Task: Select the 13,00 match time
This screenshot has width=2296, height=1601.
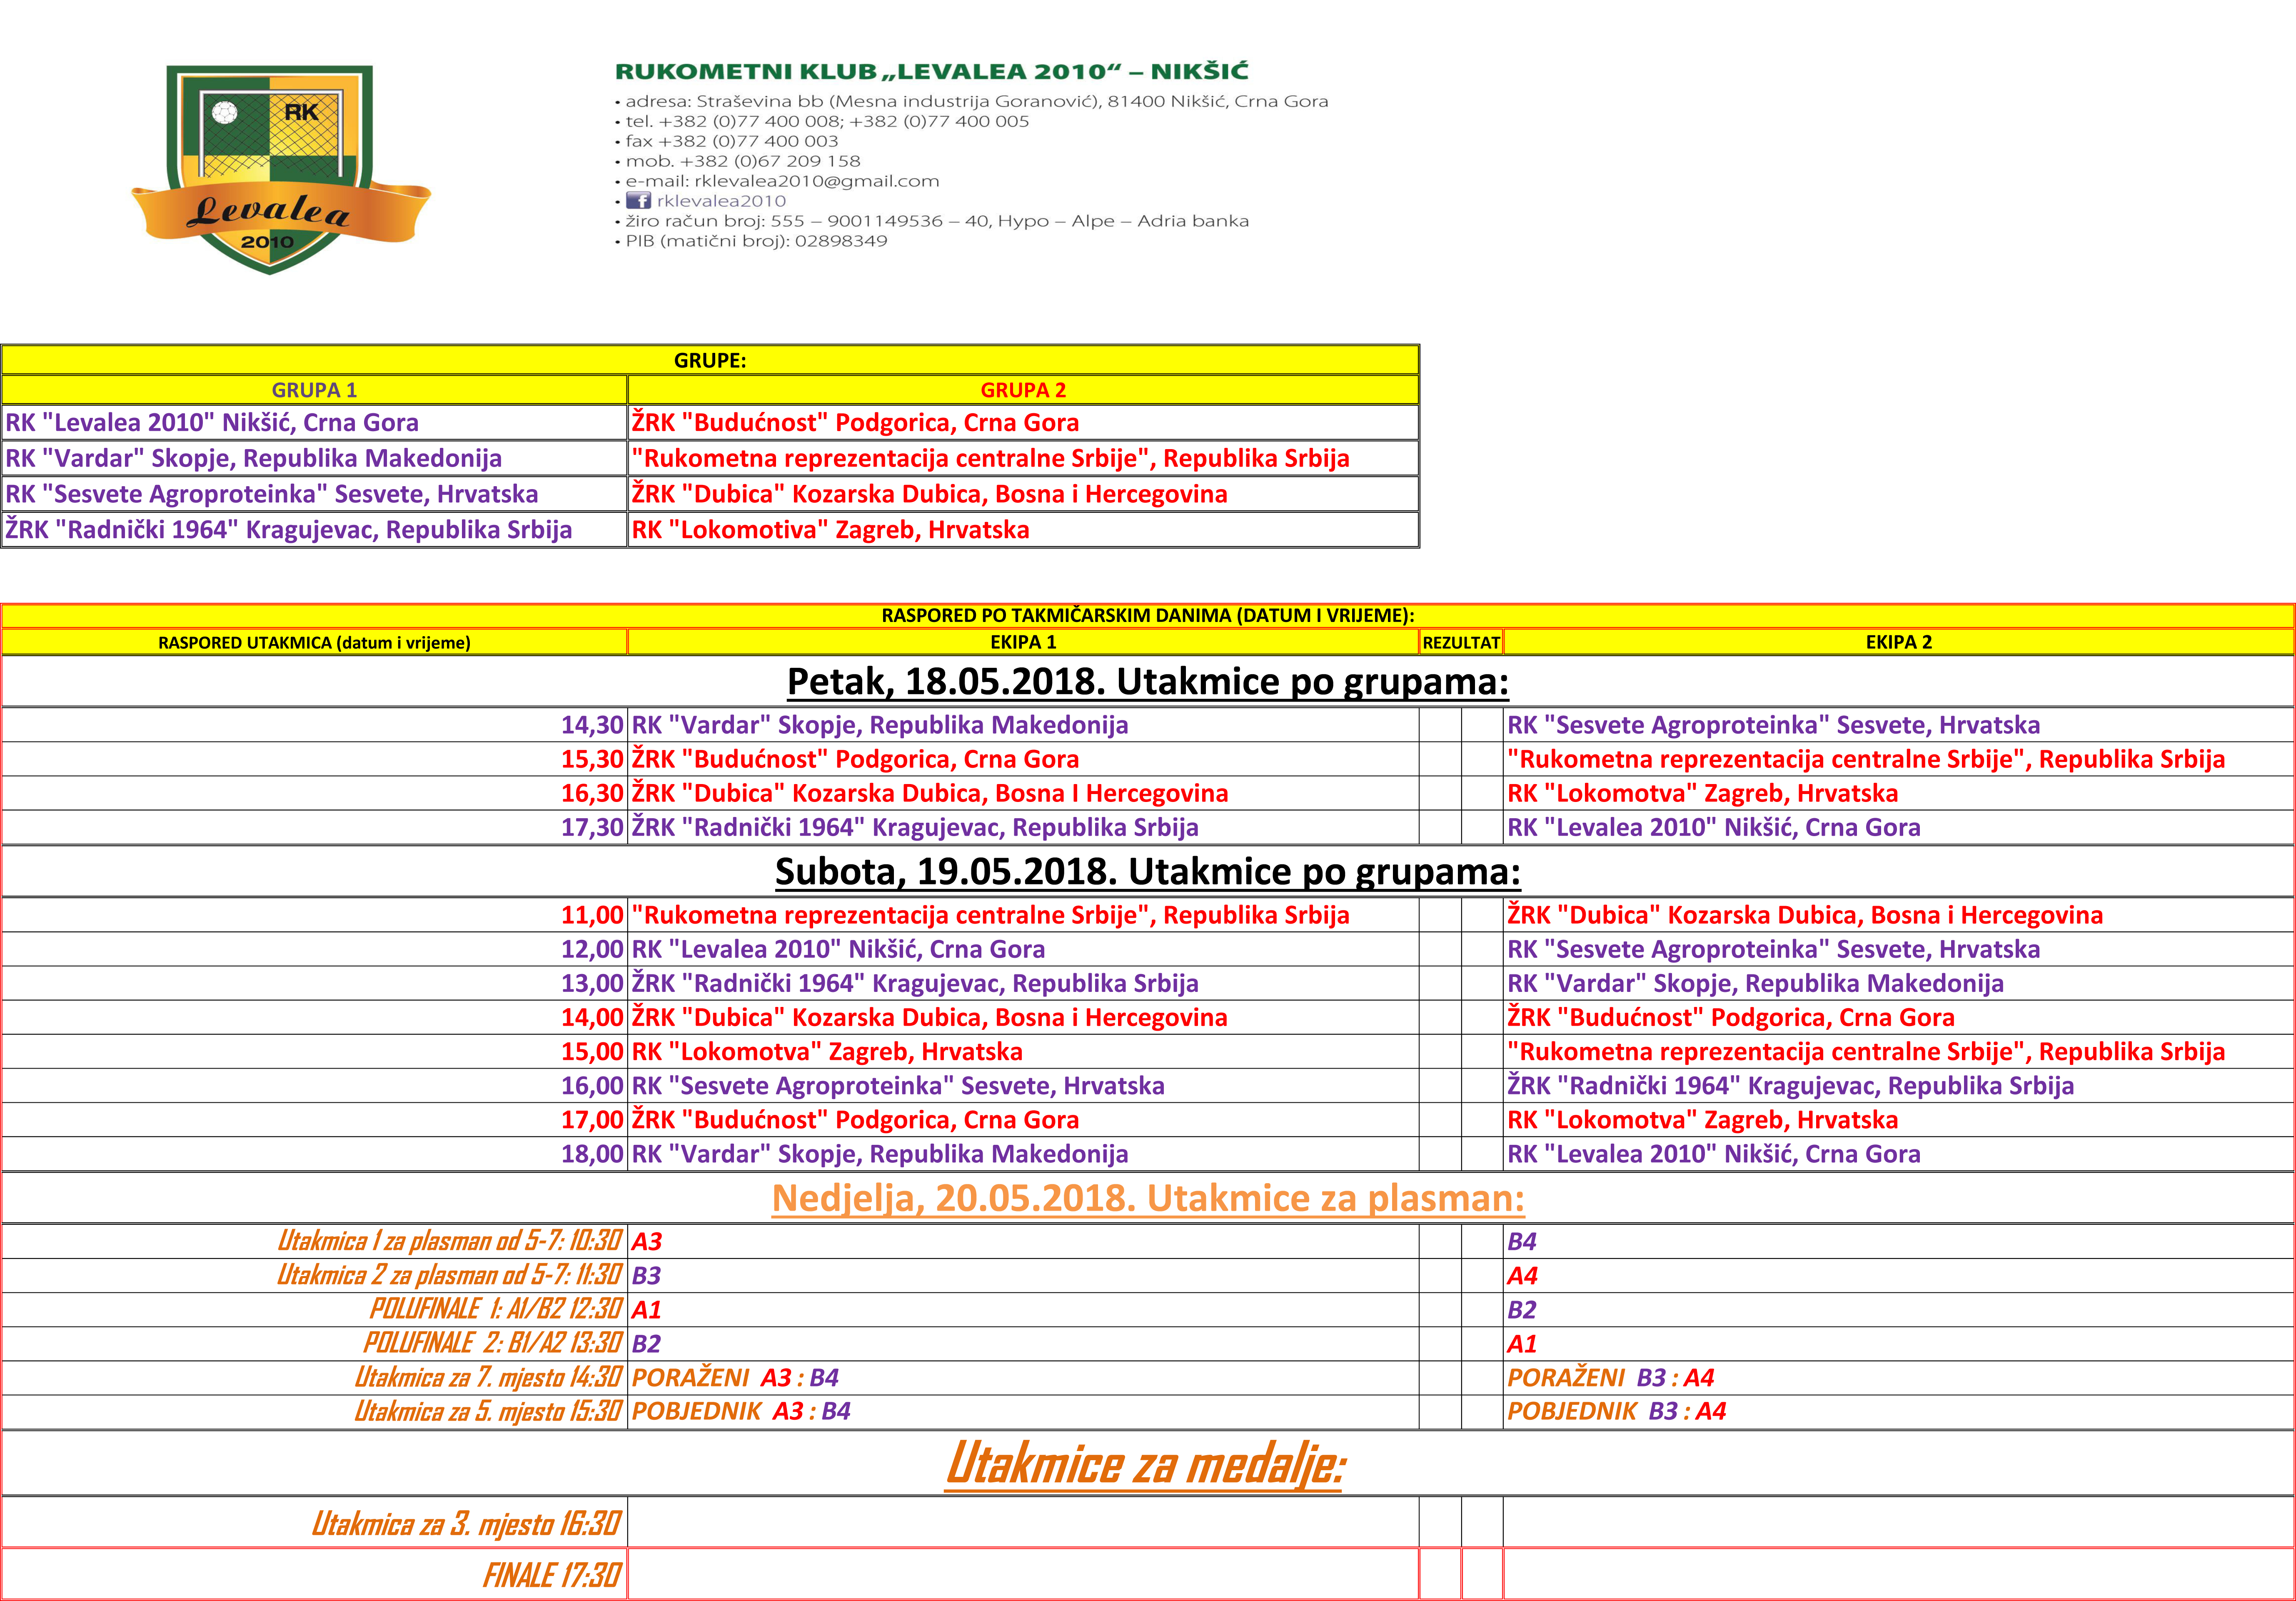Action: (x=592, y=983)
